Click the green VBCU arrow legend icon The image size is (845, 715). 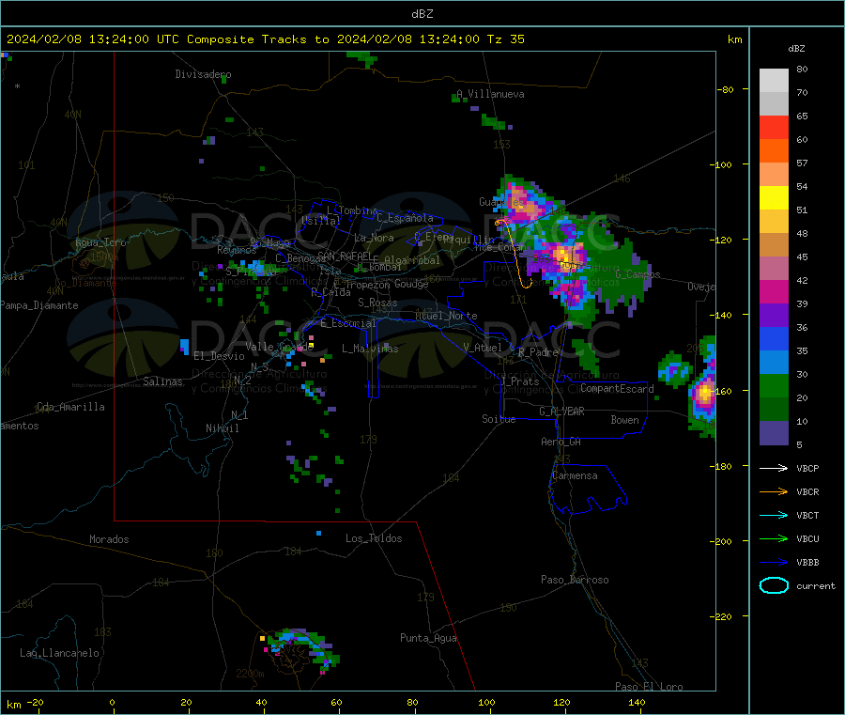coord(774,538)
